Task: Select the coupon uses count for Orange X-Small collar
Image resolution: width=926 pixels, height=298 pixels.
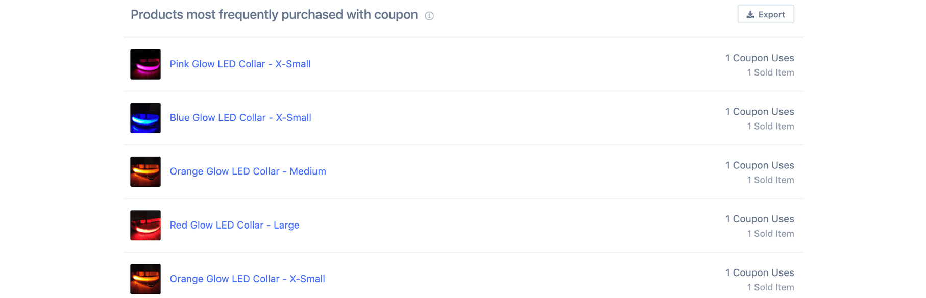Action: tap(760, 272)
